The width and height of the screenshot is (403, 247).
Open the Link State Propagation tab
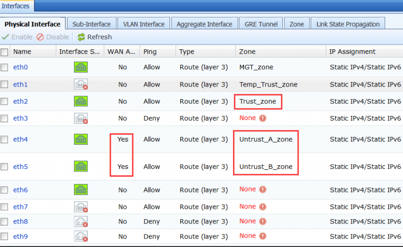coord(347,24)
